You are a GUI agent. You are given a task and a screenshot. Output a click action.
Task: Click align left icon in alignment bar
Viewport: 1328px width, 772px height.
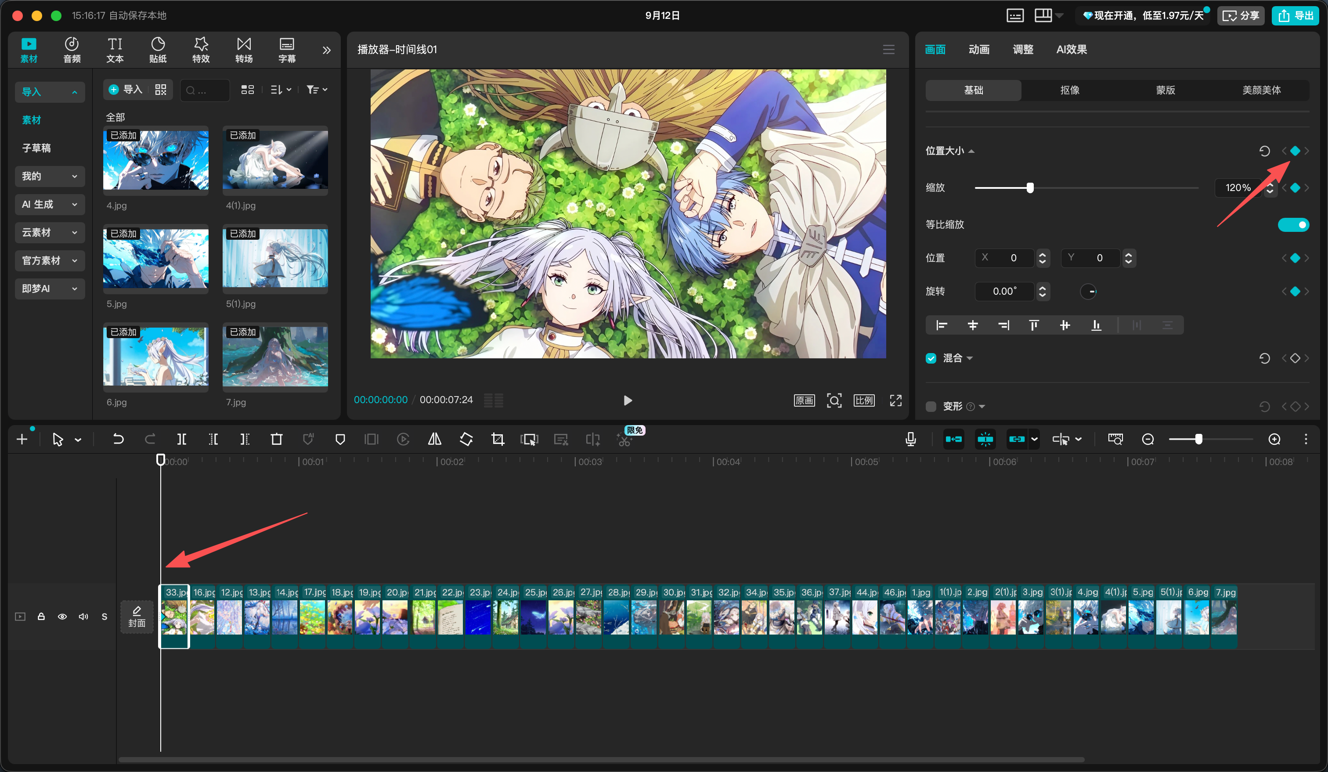942,325
